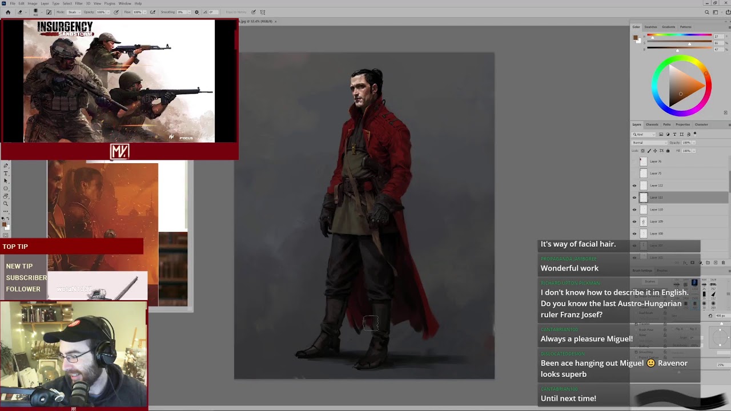Image resolution: width=731 pixels, height=411 pixels.
Task: Hide Layer 111 with eye icon
Action: click(634, 198)
